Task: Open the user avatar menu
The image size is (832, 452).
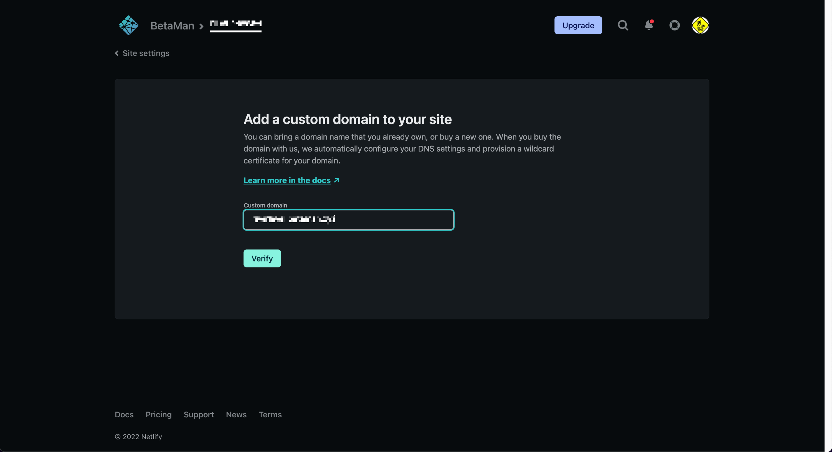Action: click(700, 25)
